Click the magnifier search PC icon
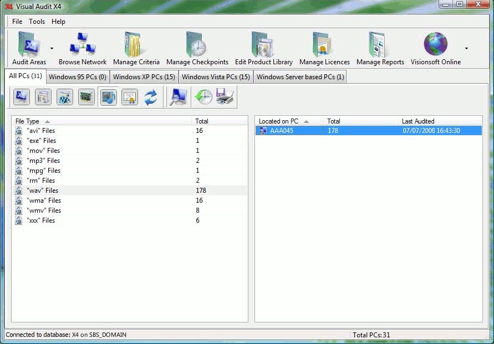 [x=179, y=97]
